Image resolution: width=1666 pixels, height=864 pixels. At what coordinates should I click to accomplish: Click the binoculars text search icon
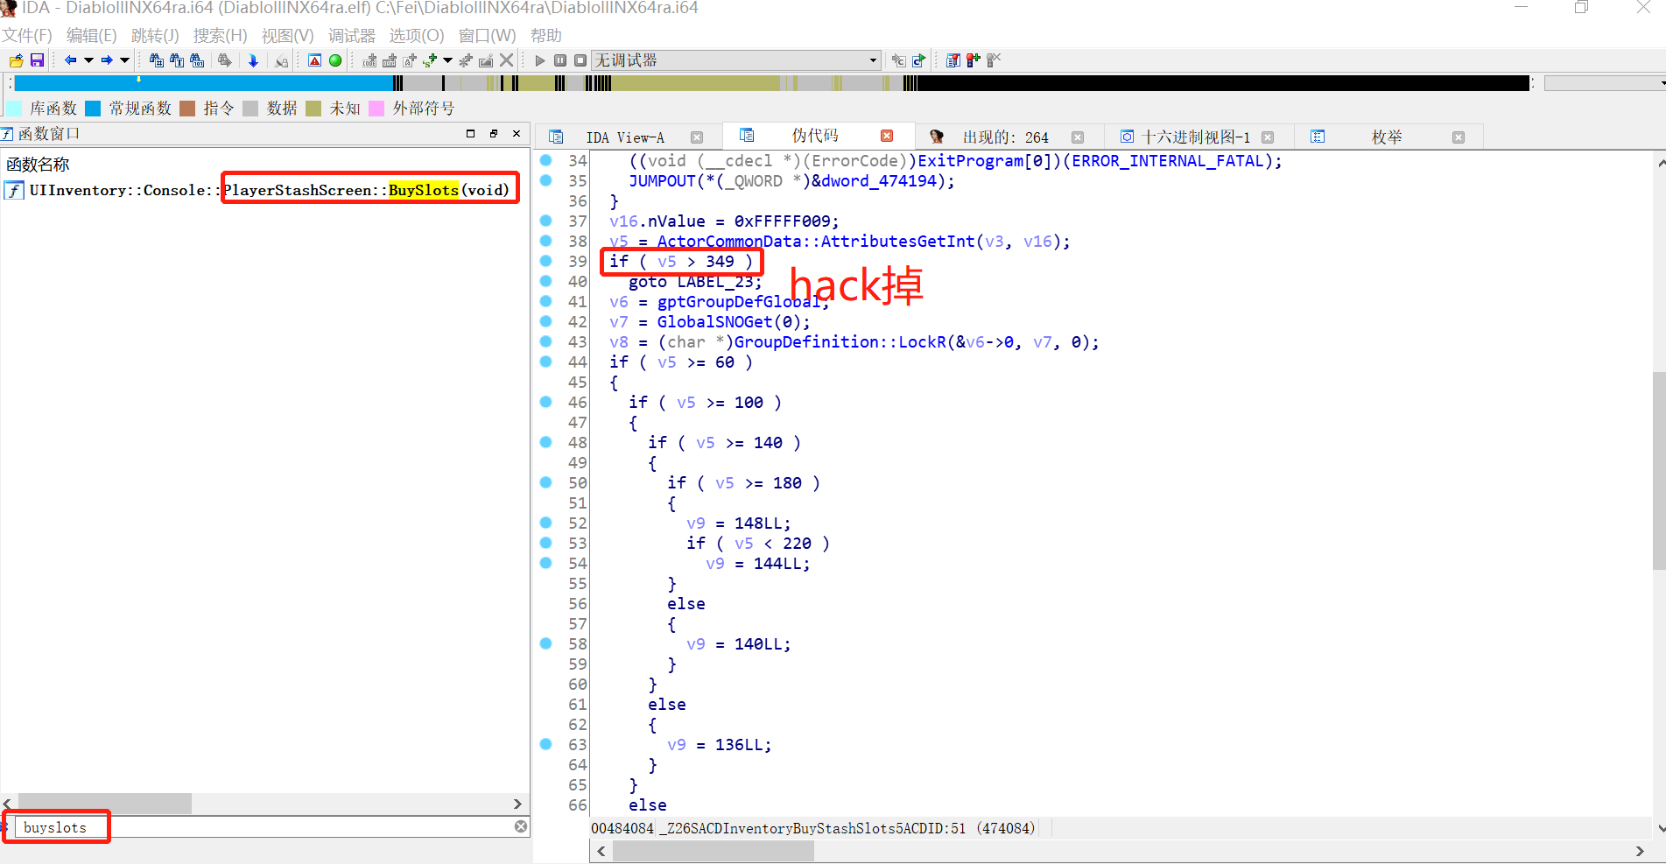pyautogui.click(x=177, y=60)
